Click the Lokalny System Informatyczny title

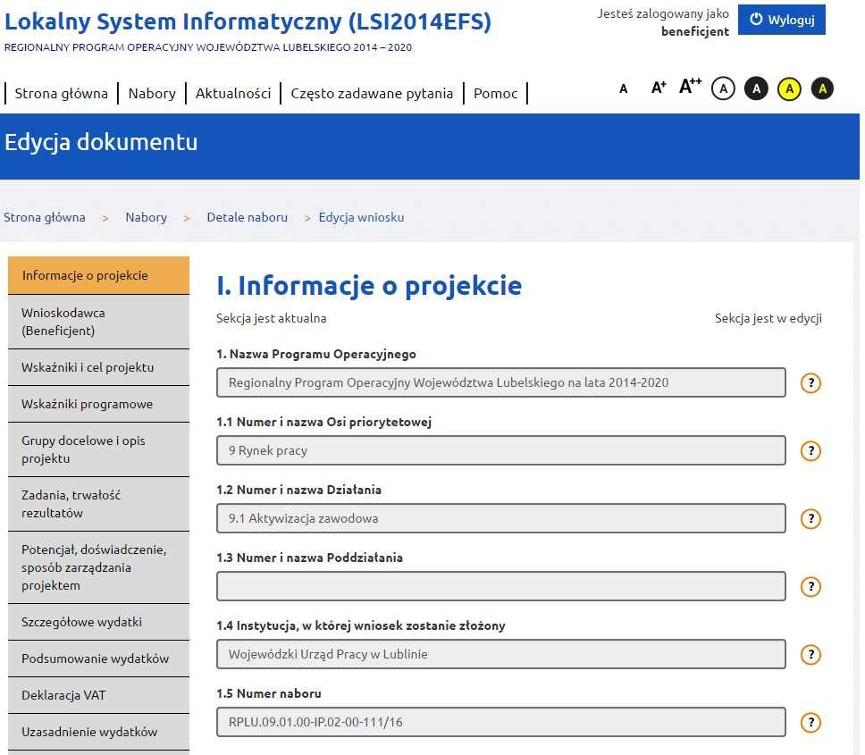(x=248, y=21)
